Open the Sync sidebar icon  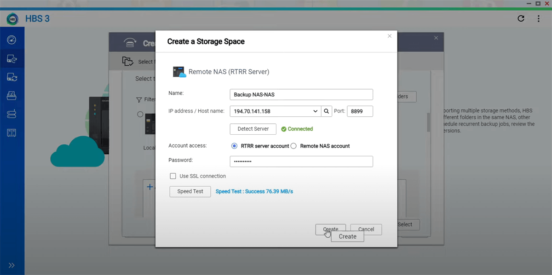[12, 77]
